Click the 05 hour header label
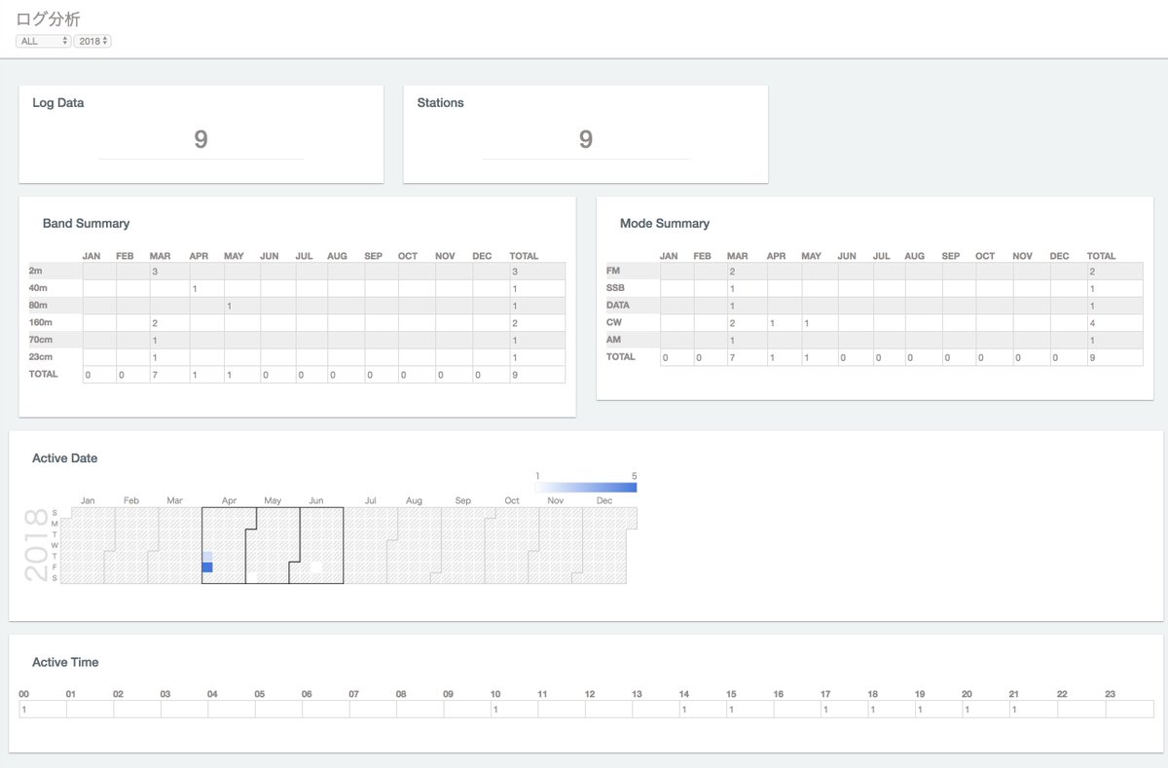 click(x=260, y=694)
